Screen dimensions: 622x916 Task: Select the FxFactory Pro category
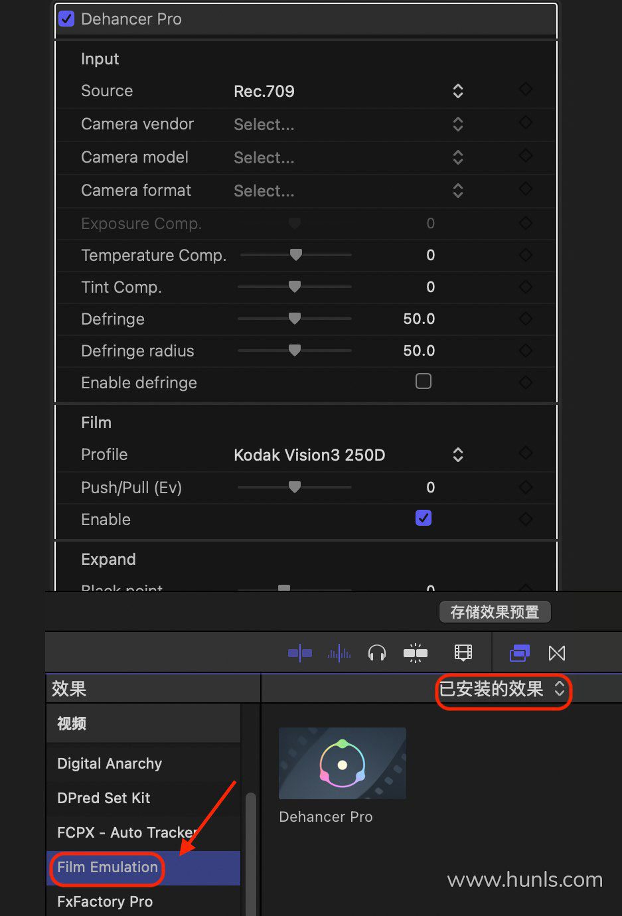(x=143, y=901)
